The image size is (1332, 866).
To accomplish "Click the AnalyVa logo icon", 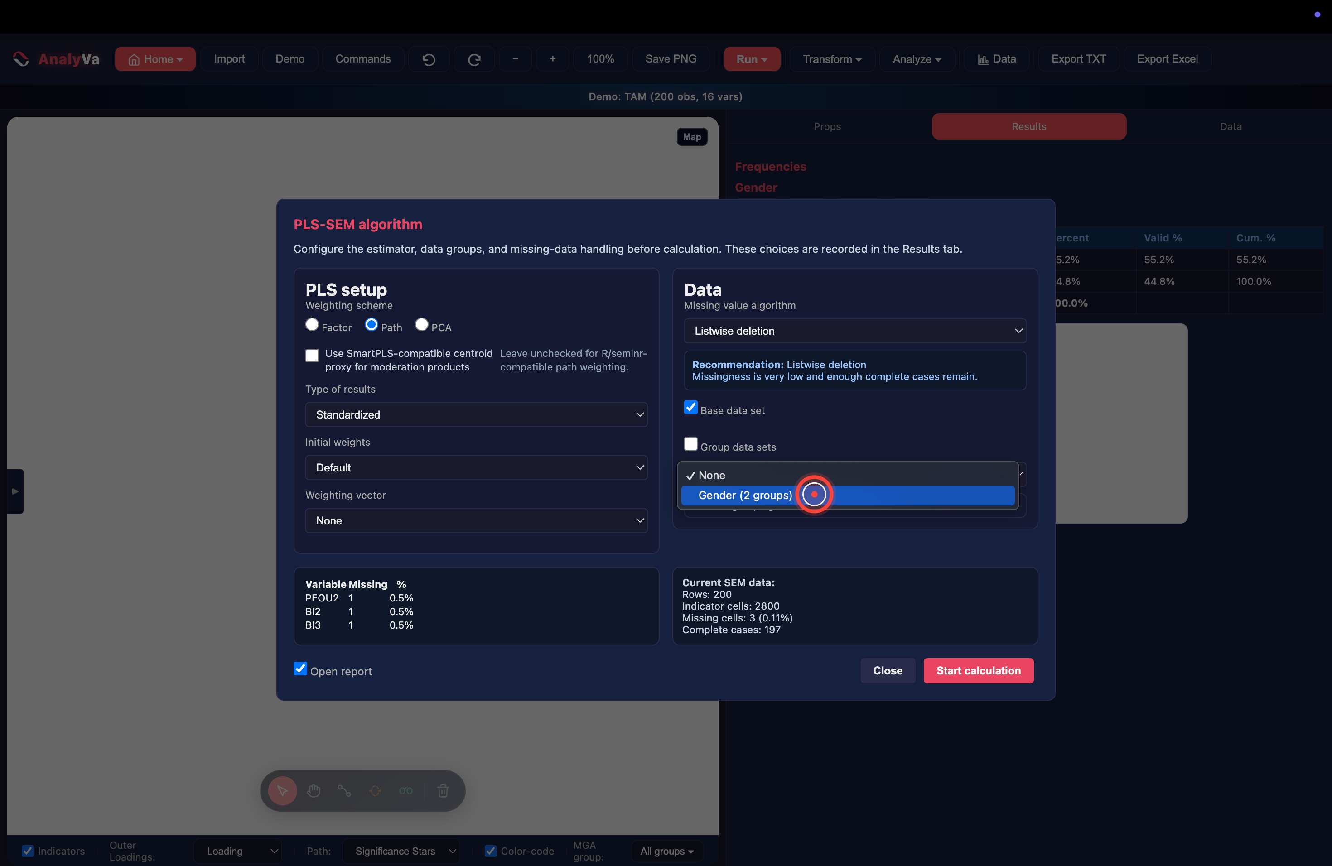I will (x=21, y=59).
